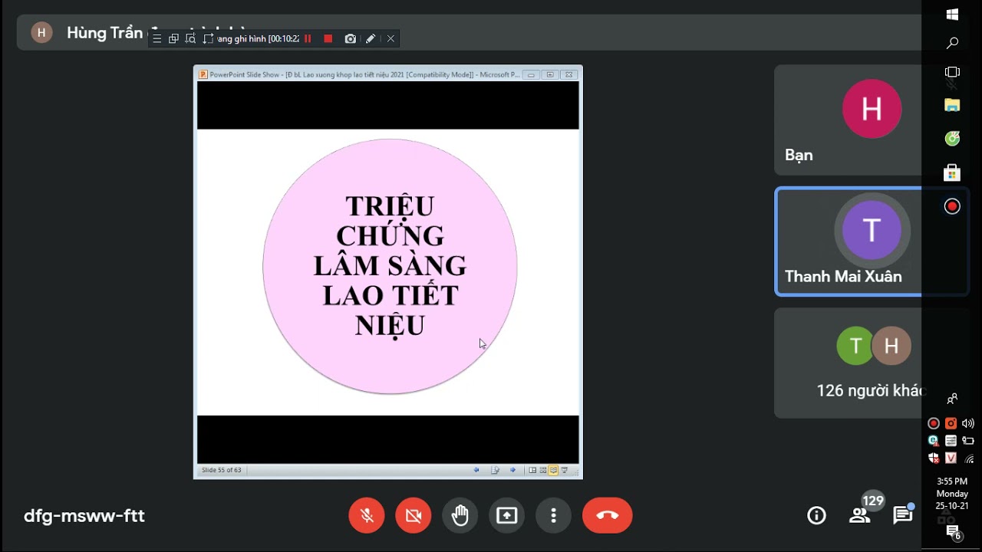Image resolution: width=982 pixels, height=552 pixels.
Task: Click the Hùng Trần presenter name
Action: coord(104,33)
